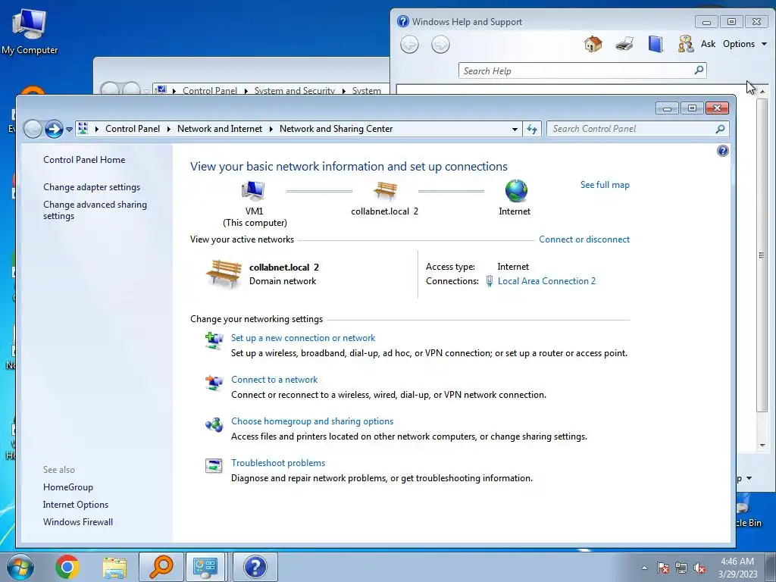Viewport: 776px width, 582px height.
Task: Click the muted volume tray icon
Action: 699,568
